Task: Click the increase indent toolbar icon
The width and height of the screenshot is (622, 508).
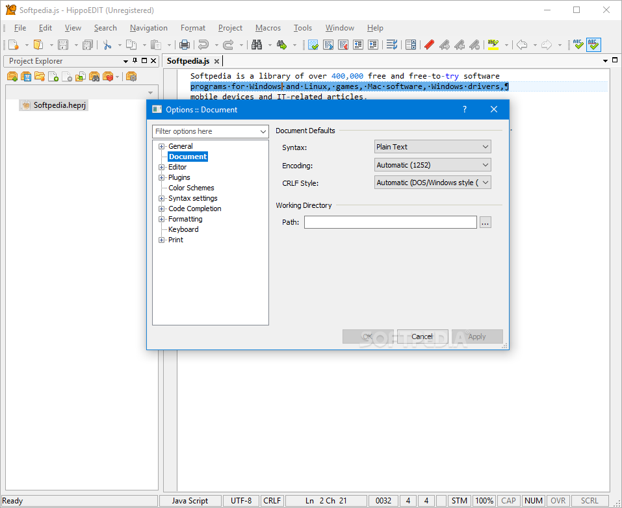Action: click(373, 45)
